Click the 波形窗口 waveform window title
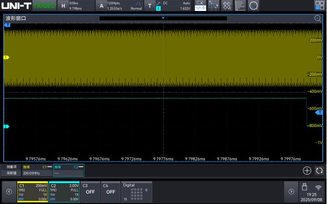Image resolution: width=327 pixels, height=204 pixels. [x=16, y=18]
